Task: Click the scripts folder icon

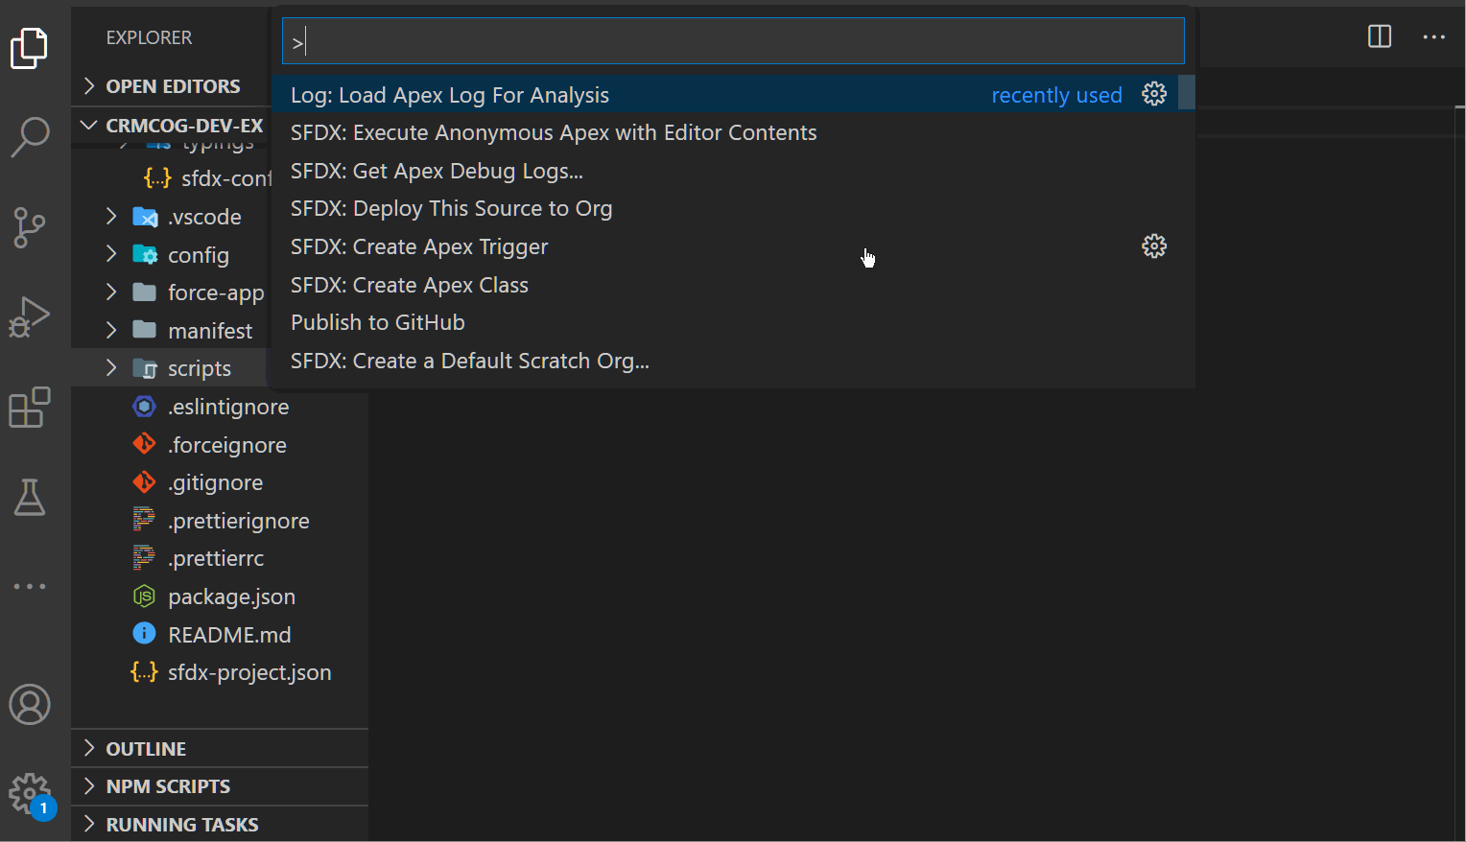Action: (x=145, y=368)
